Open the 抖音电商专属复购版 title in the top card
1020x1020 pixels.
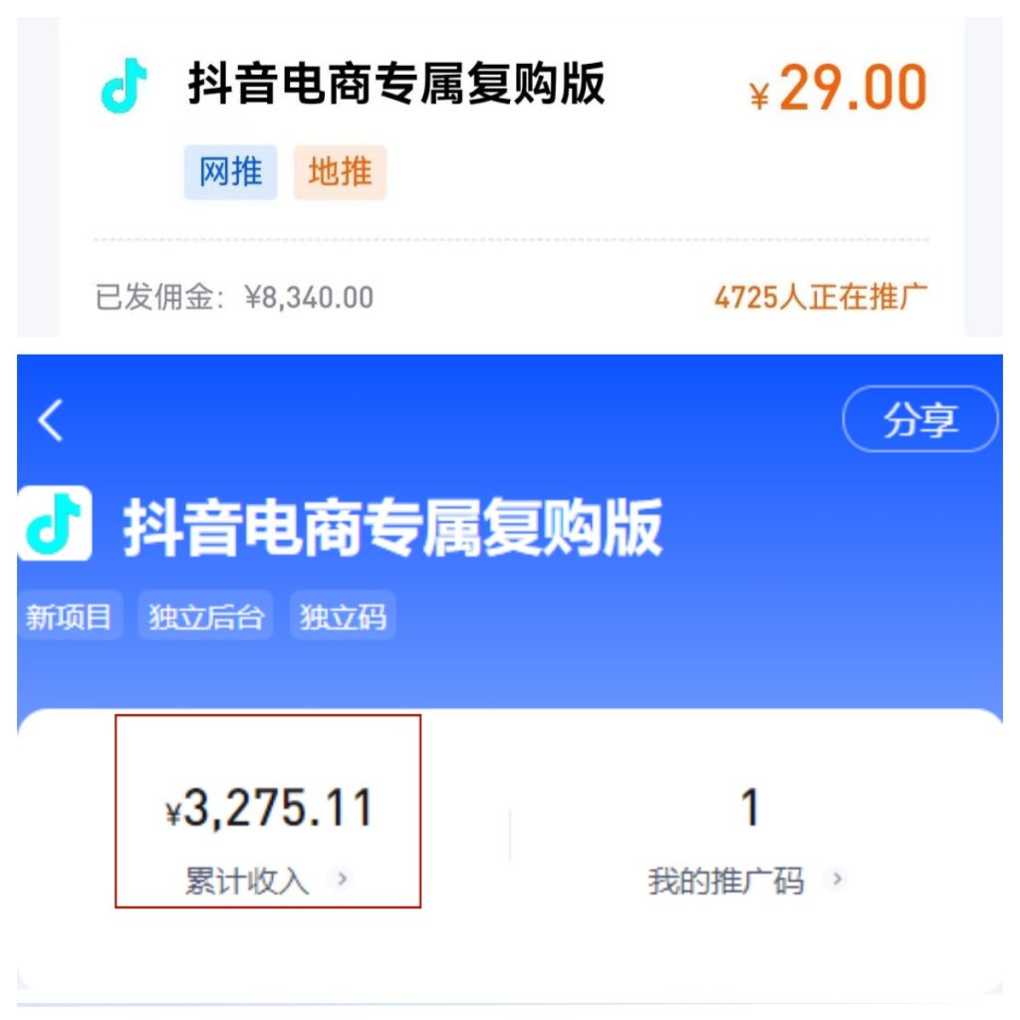coord(396,84)
